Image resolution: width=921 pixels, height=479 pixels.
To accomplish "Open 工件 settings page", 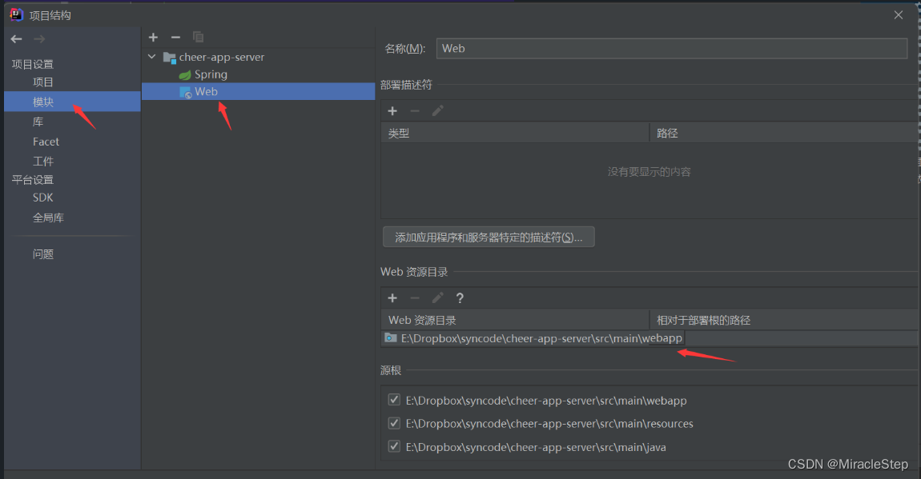I will [43, 162].
